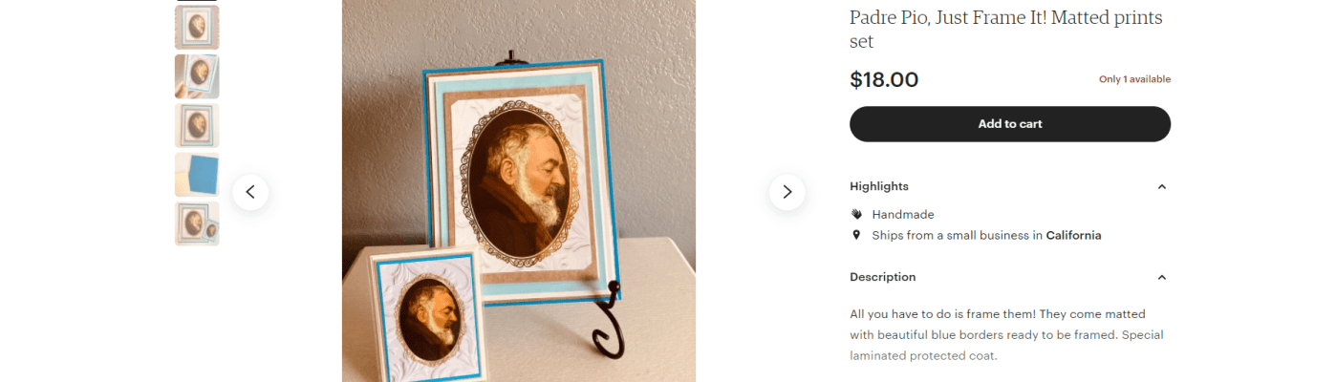The height and width of the screenshot is (382, 1336).
Task: Click the product description paragraph text
Action: click(1006, 335)
